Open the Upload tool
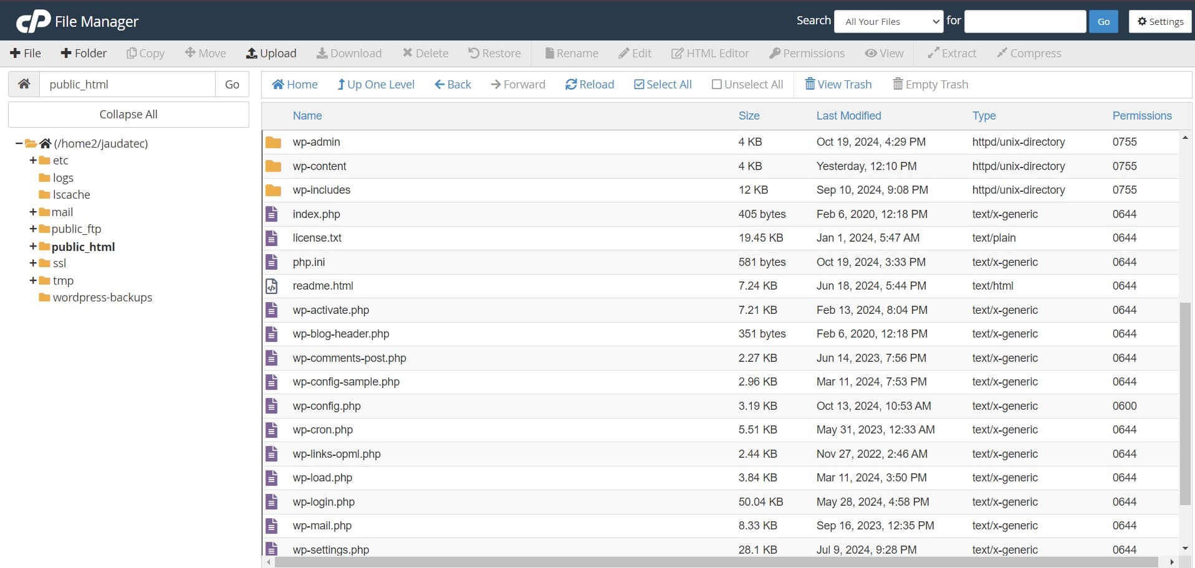 [271, 53]
